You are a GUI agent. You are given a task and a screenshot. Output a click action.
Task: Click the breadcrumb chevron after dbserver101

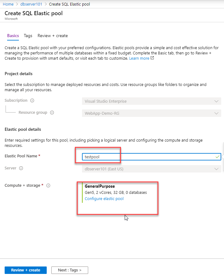tap(45, 4)
